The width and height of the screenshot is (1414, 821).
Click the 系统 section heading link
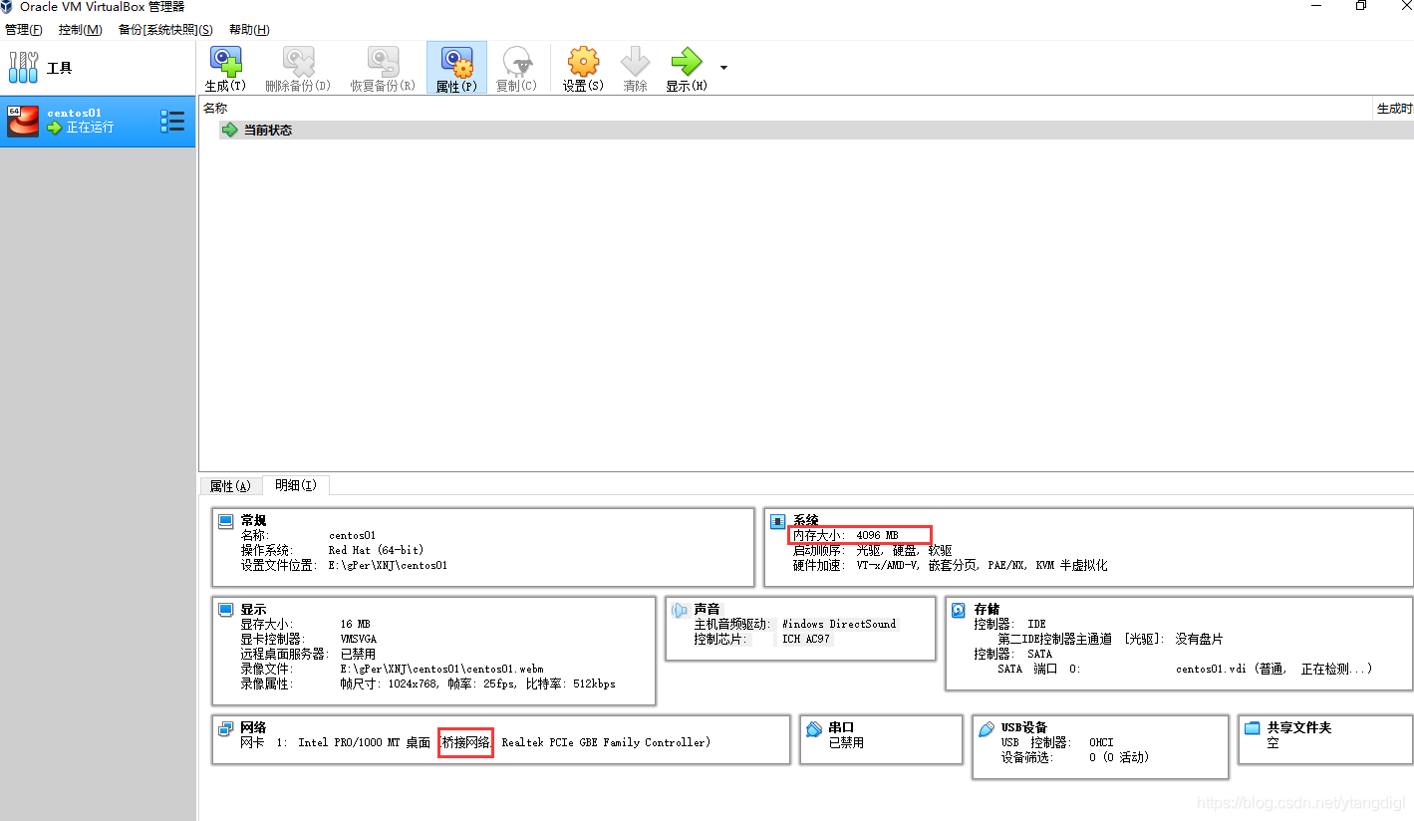tap(806, 520)
